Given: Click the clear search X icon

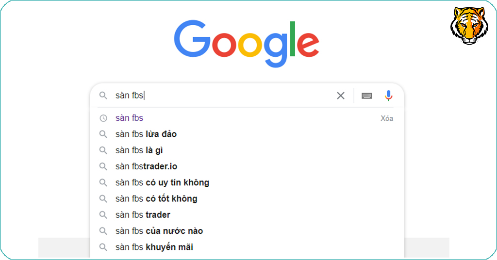Looking at the screenshot, I should pos(341,96).
